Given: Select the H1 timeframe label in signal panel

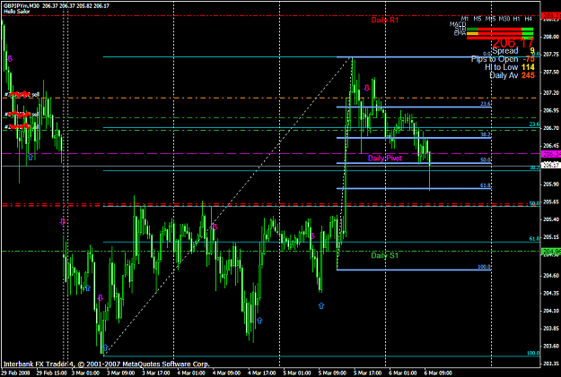Looking at the screenshot, I should click(x=516, y=19).
